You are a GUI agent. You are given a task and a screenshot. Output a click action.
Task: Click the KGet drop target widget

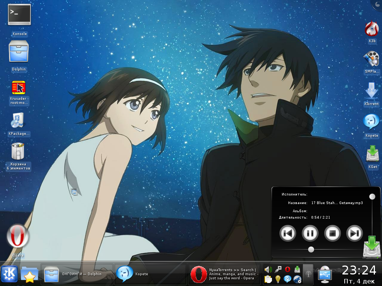tap(372, 247)
